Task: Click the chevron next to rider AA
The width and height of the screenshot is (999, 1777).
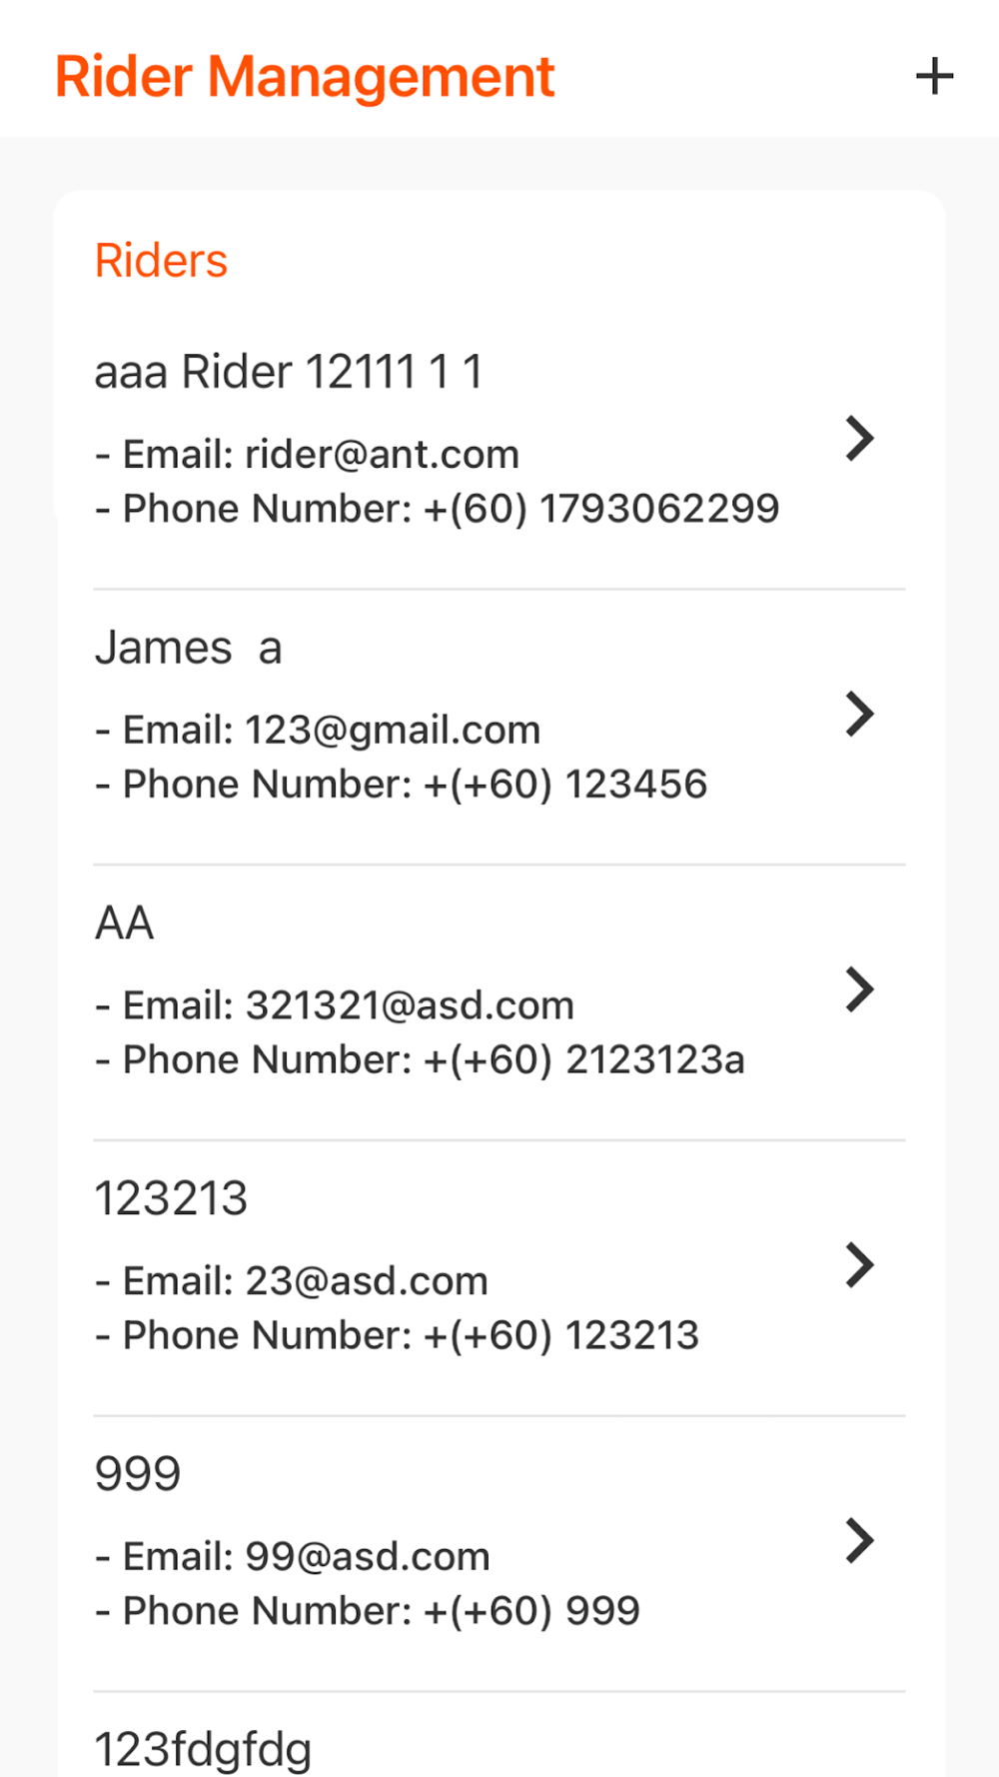Action: (x=859, y=989)
